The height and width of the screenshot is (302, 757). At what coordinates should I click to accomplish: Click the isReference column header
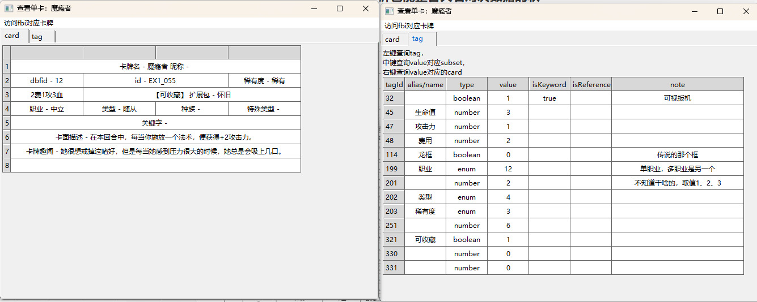click(x=591, y=84)
